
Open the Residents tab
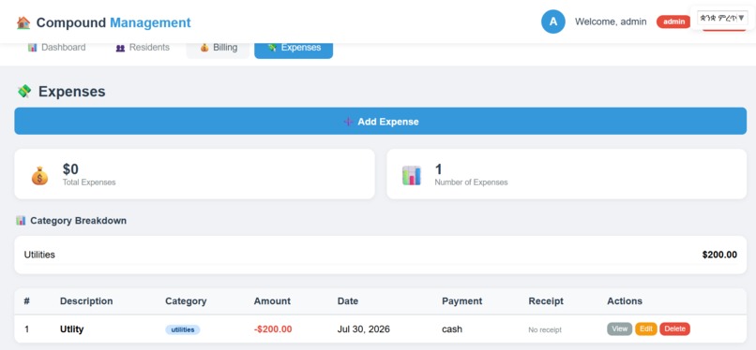[143, 48]
